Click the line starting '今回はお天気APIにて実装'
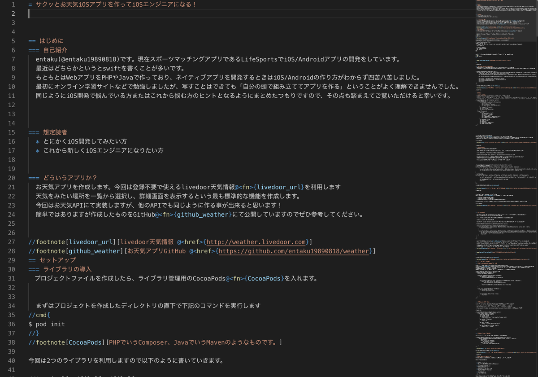Viewport: 538px width, 377px height. click(x=159, y=205)
